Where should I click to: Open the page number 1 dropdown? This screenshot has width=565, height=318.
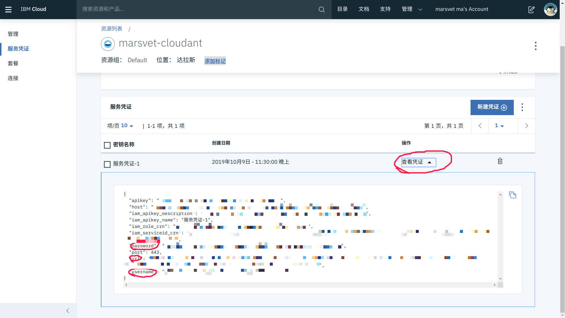[x=499, y=126]
